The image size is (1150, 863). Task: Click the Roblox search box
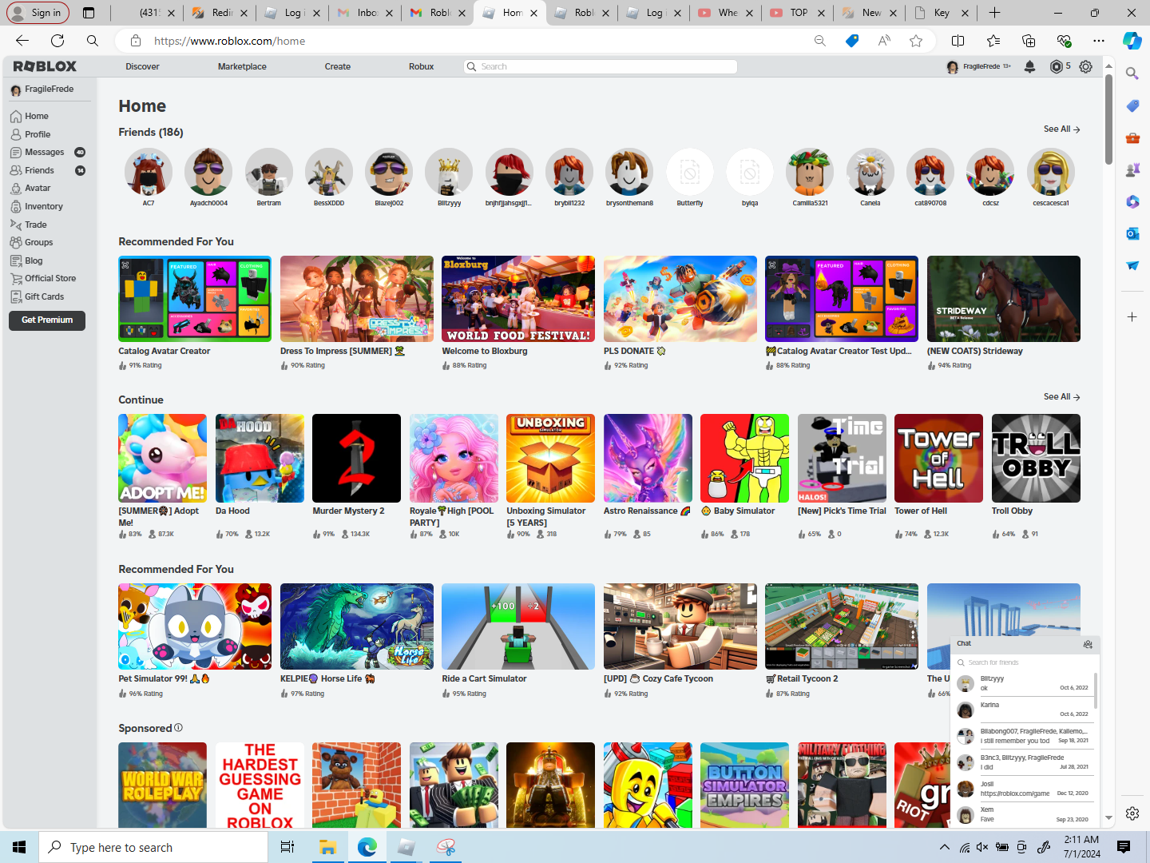tap(601, 67)
